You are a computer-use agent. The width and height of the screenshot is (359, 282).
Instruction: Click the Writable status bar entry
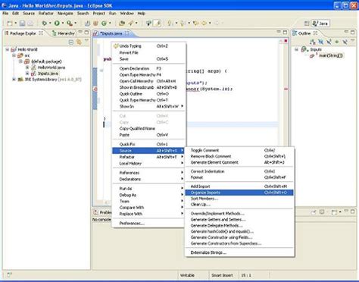click(x=187, y=275)
